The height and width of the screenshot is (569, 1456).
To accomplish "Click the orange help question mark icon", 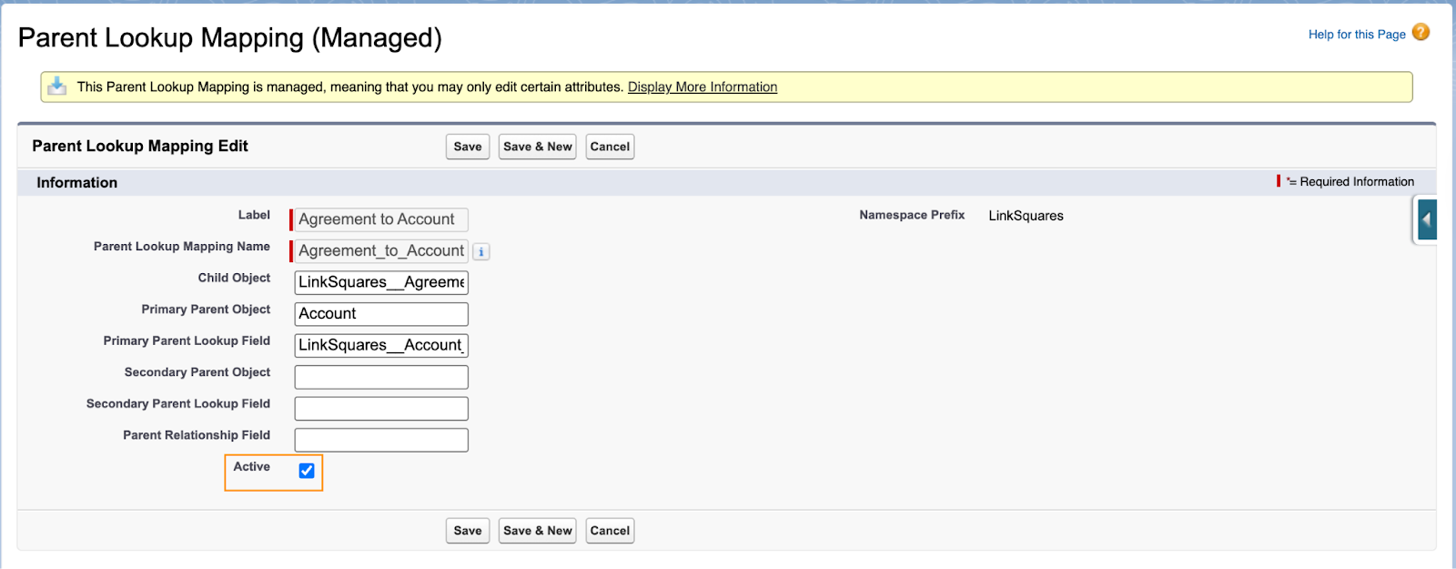I will click(1421, 33).
